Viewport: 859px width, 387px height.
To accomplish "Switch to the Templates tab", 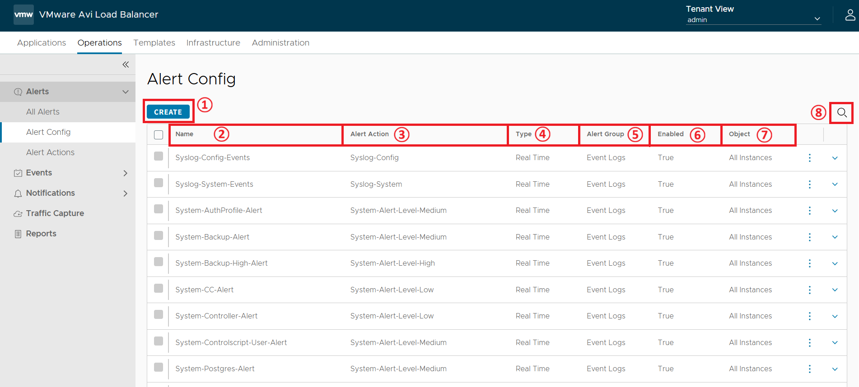I will coord(154,43).
